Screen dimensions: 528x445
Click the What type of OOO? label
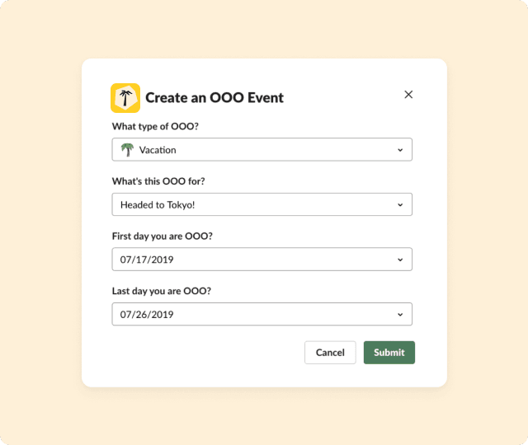coord(155,126)
